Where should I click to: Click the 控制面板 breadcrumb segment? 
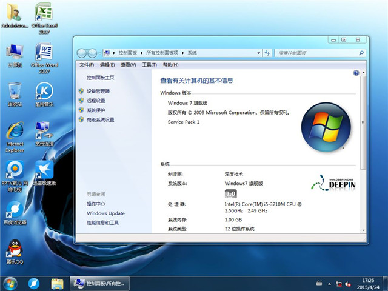coord(128,53)
